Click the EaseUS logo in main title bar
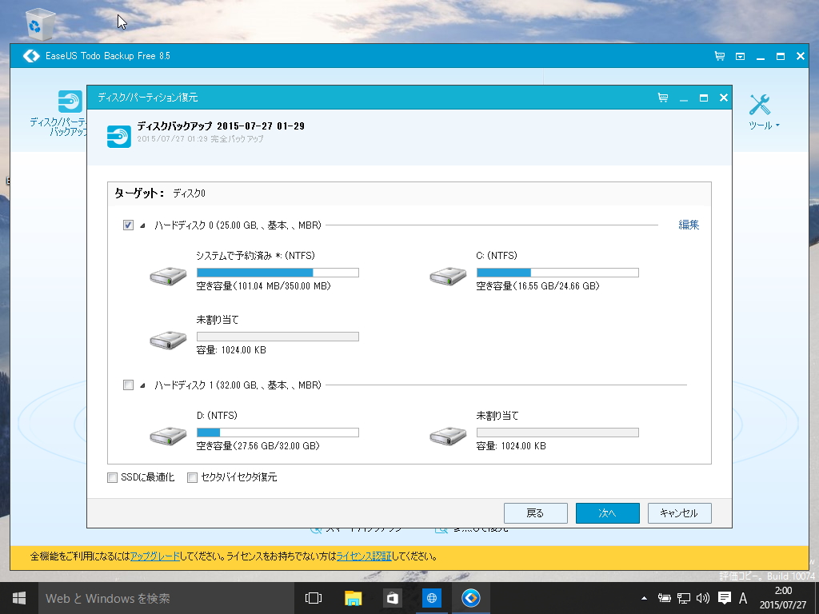The width and height of the screenshot is (819, 614). click(x=31, y=56)
